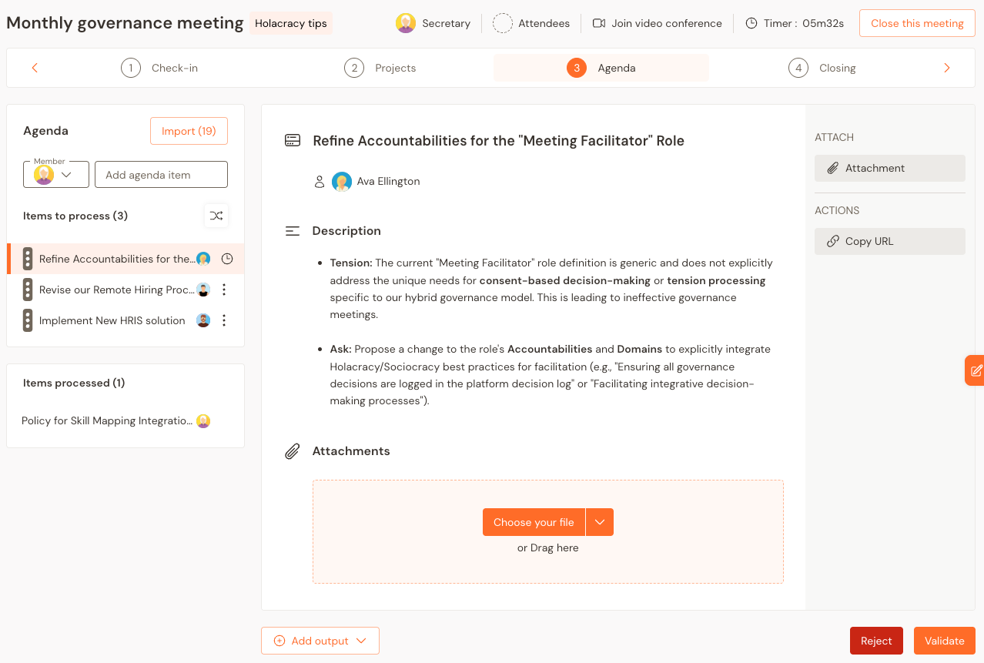Open the three-dot menu for Implement New HRIS solution
The width and height of the screenshot is (984, 663).
tap(224, 320)
